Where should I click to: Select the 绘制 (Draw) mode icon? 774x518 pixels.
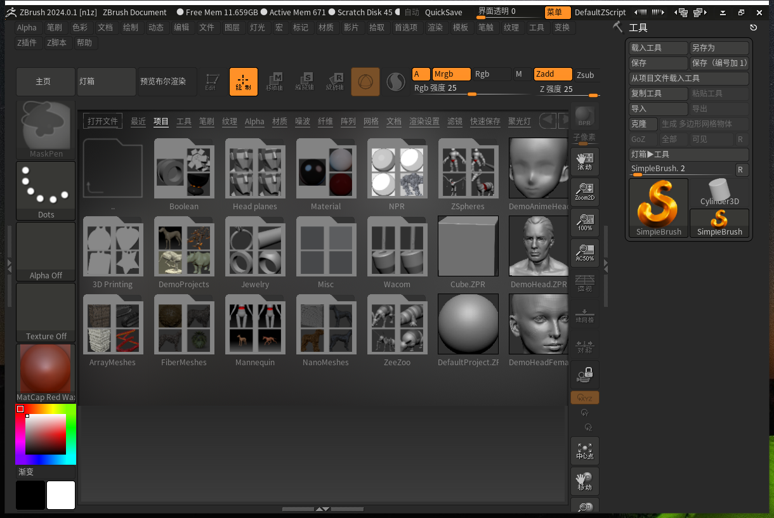244,81
